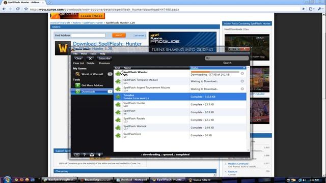Click the Clear button in Curse Client
Viewport: 326px width, 183px height.
tap(78, 59)
